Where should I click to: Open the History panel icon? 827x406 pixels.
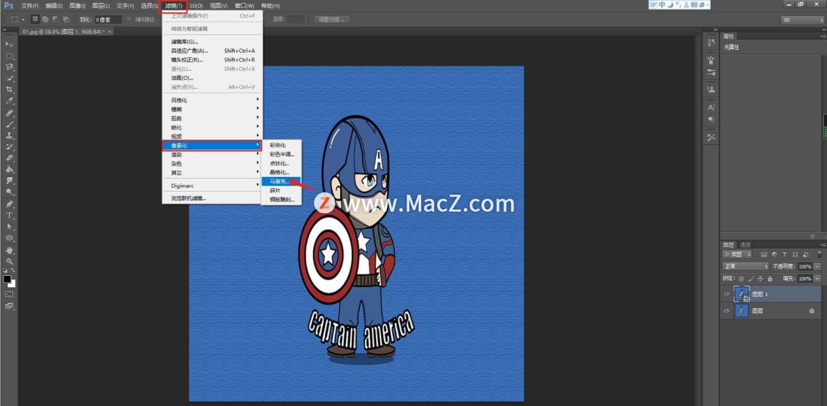tap(711, 43)
